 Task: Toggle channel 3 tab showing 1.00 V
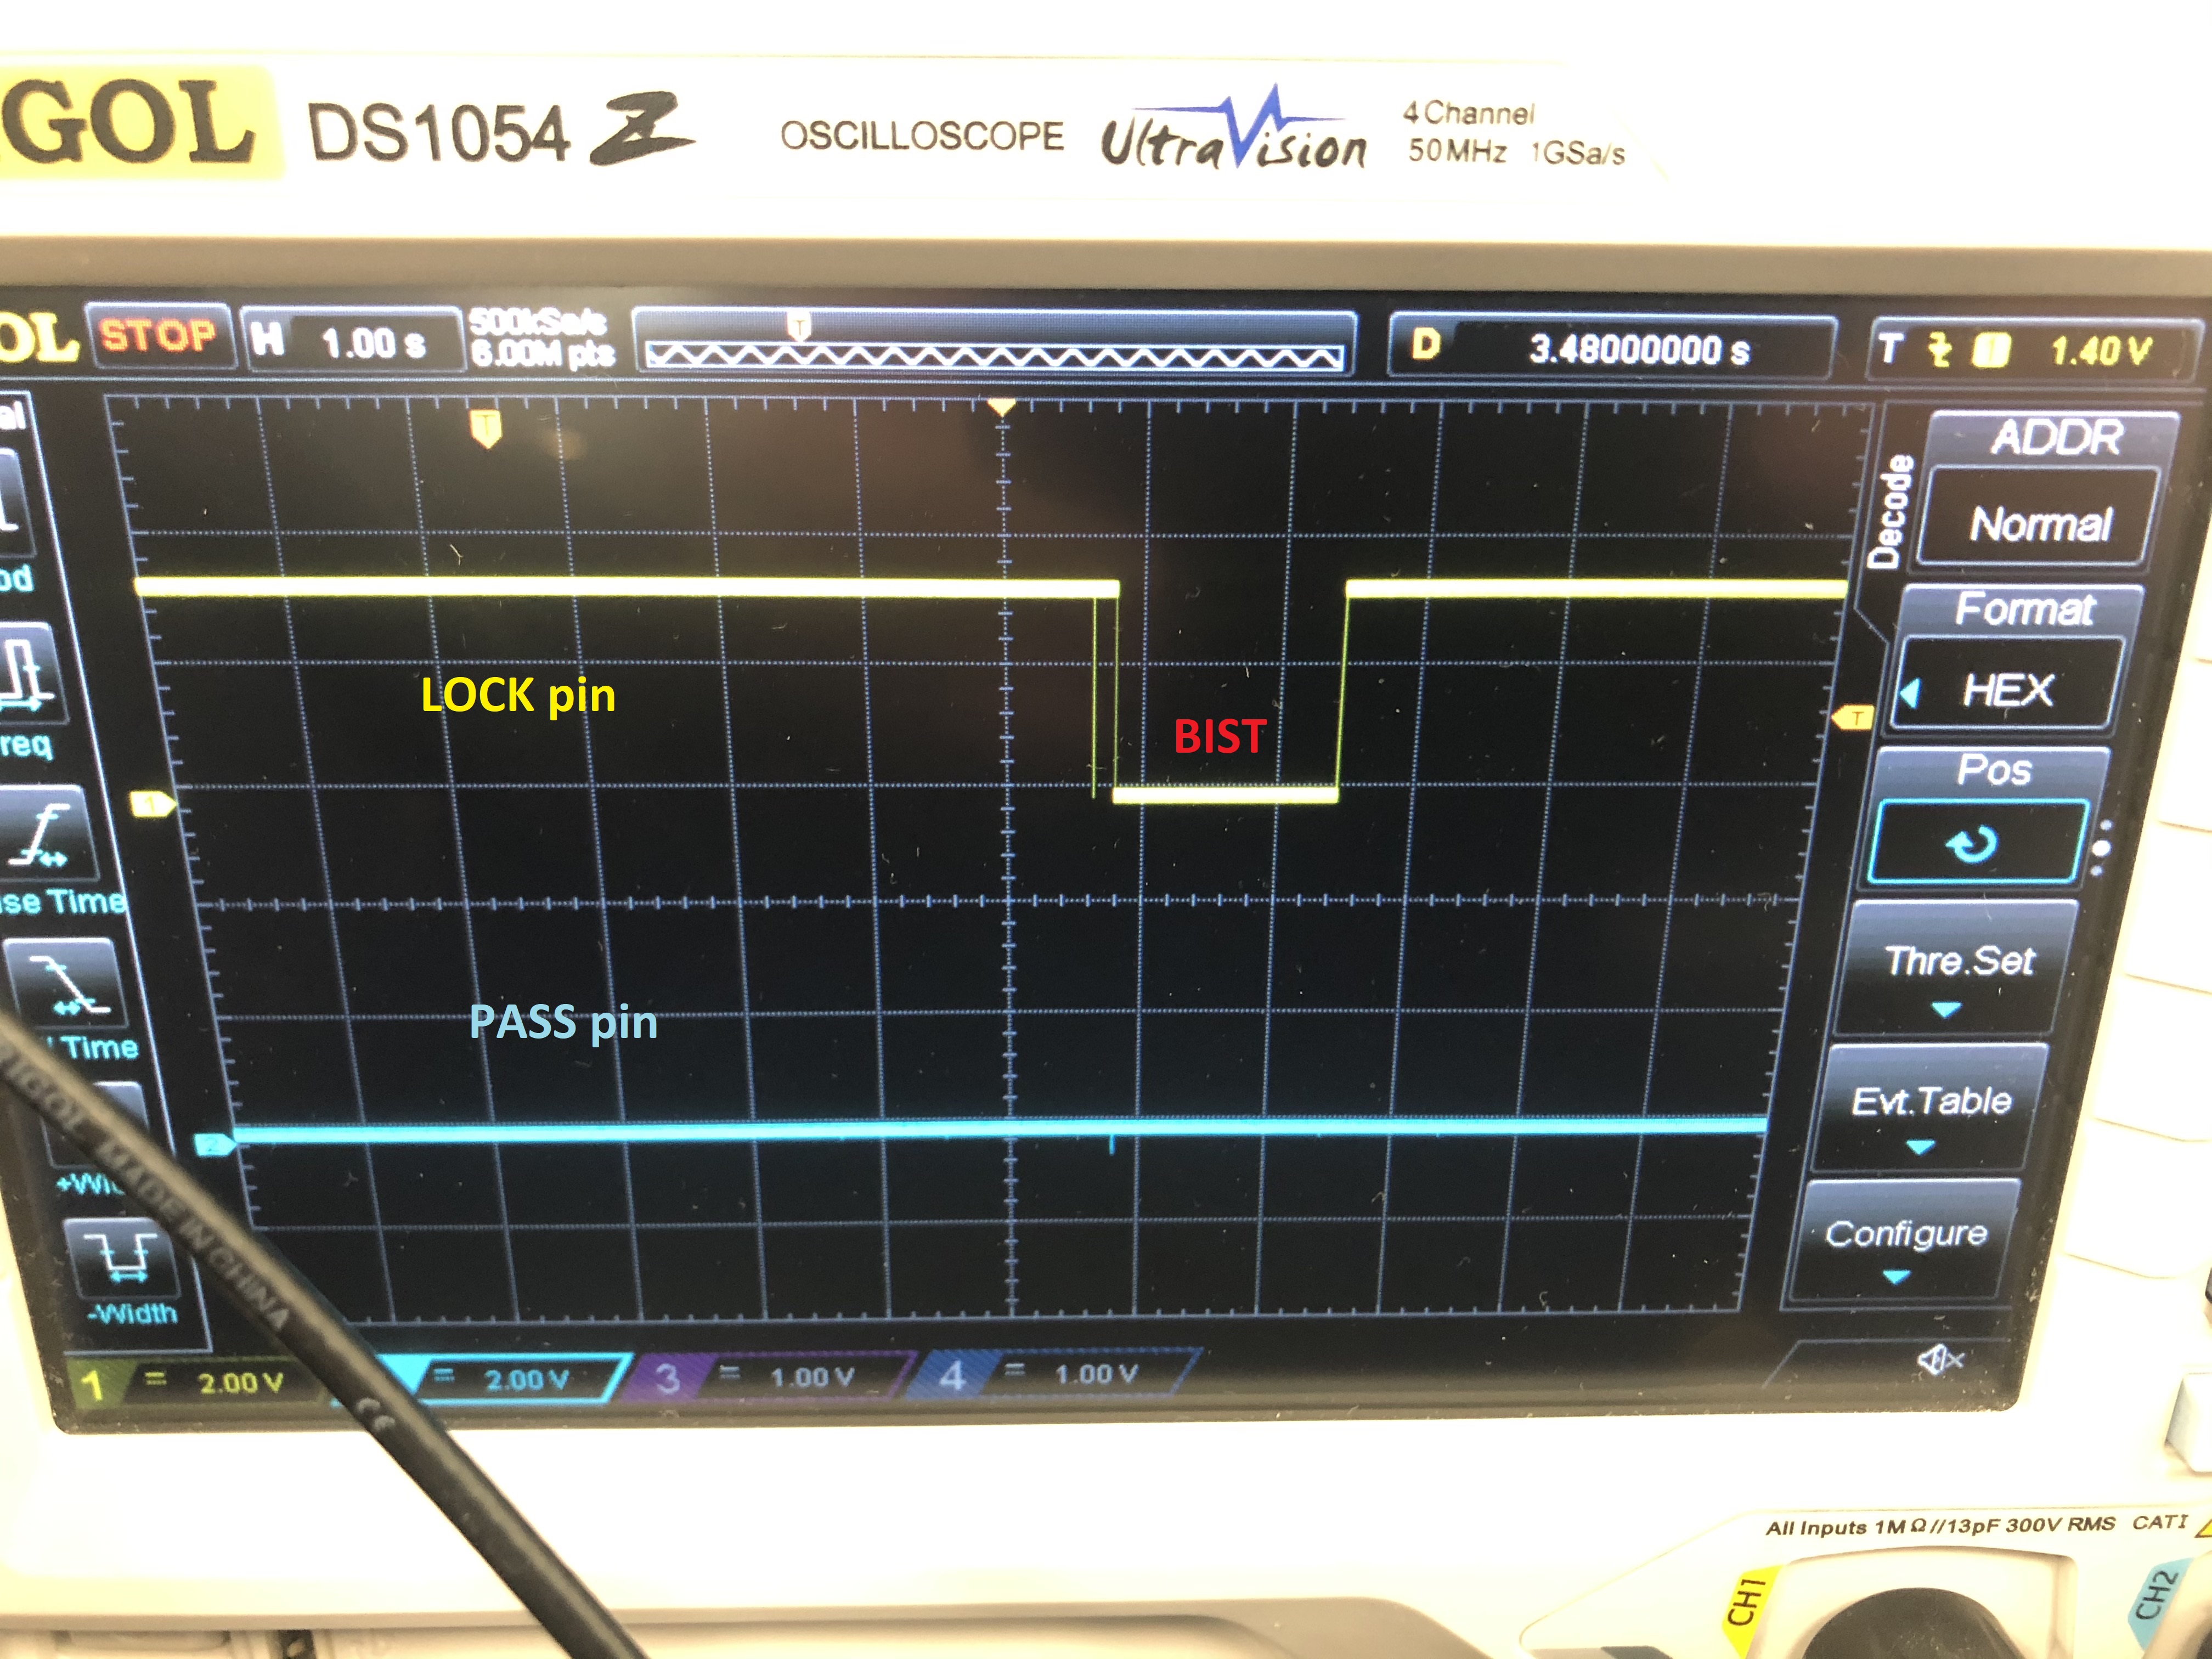point(770,1377)
